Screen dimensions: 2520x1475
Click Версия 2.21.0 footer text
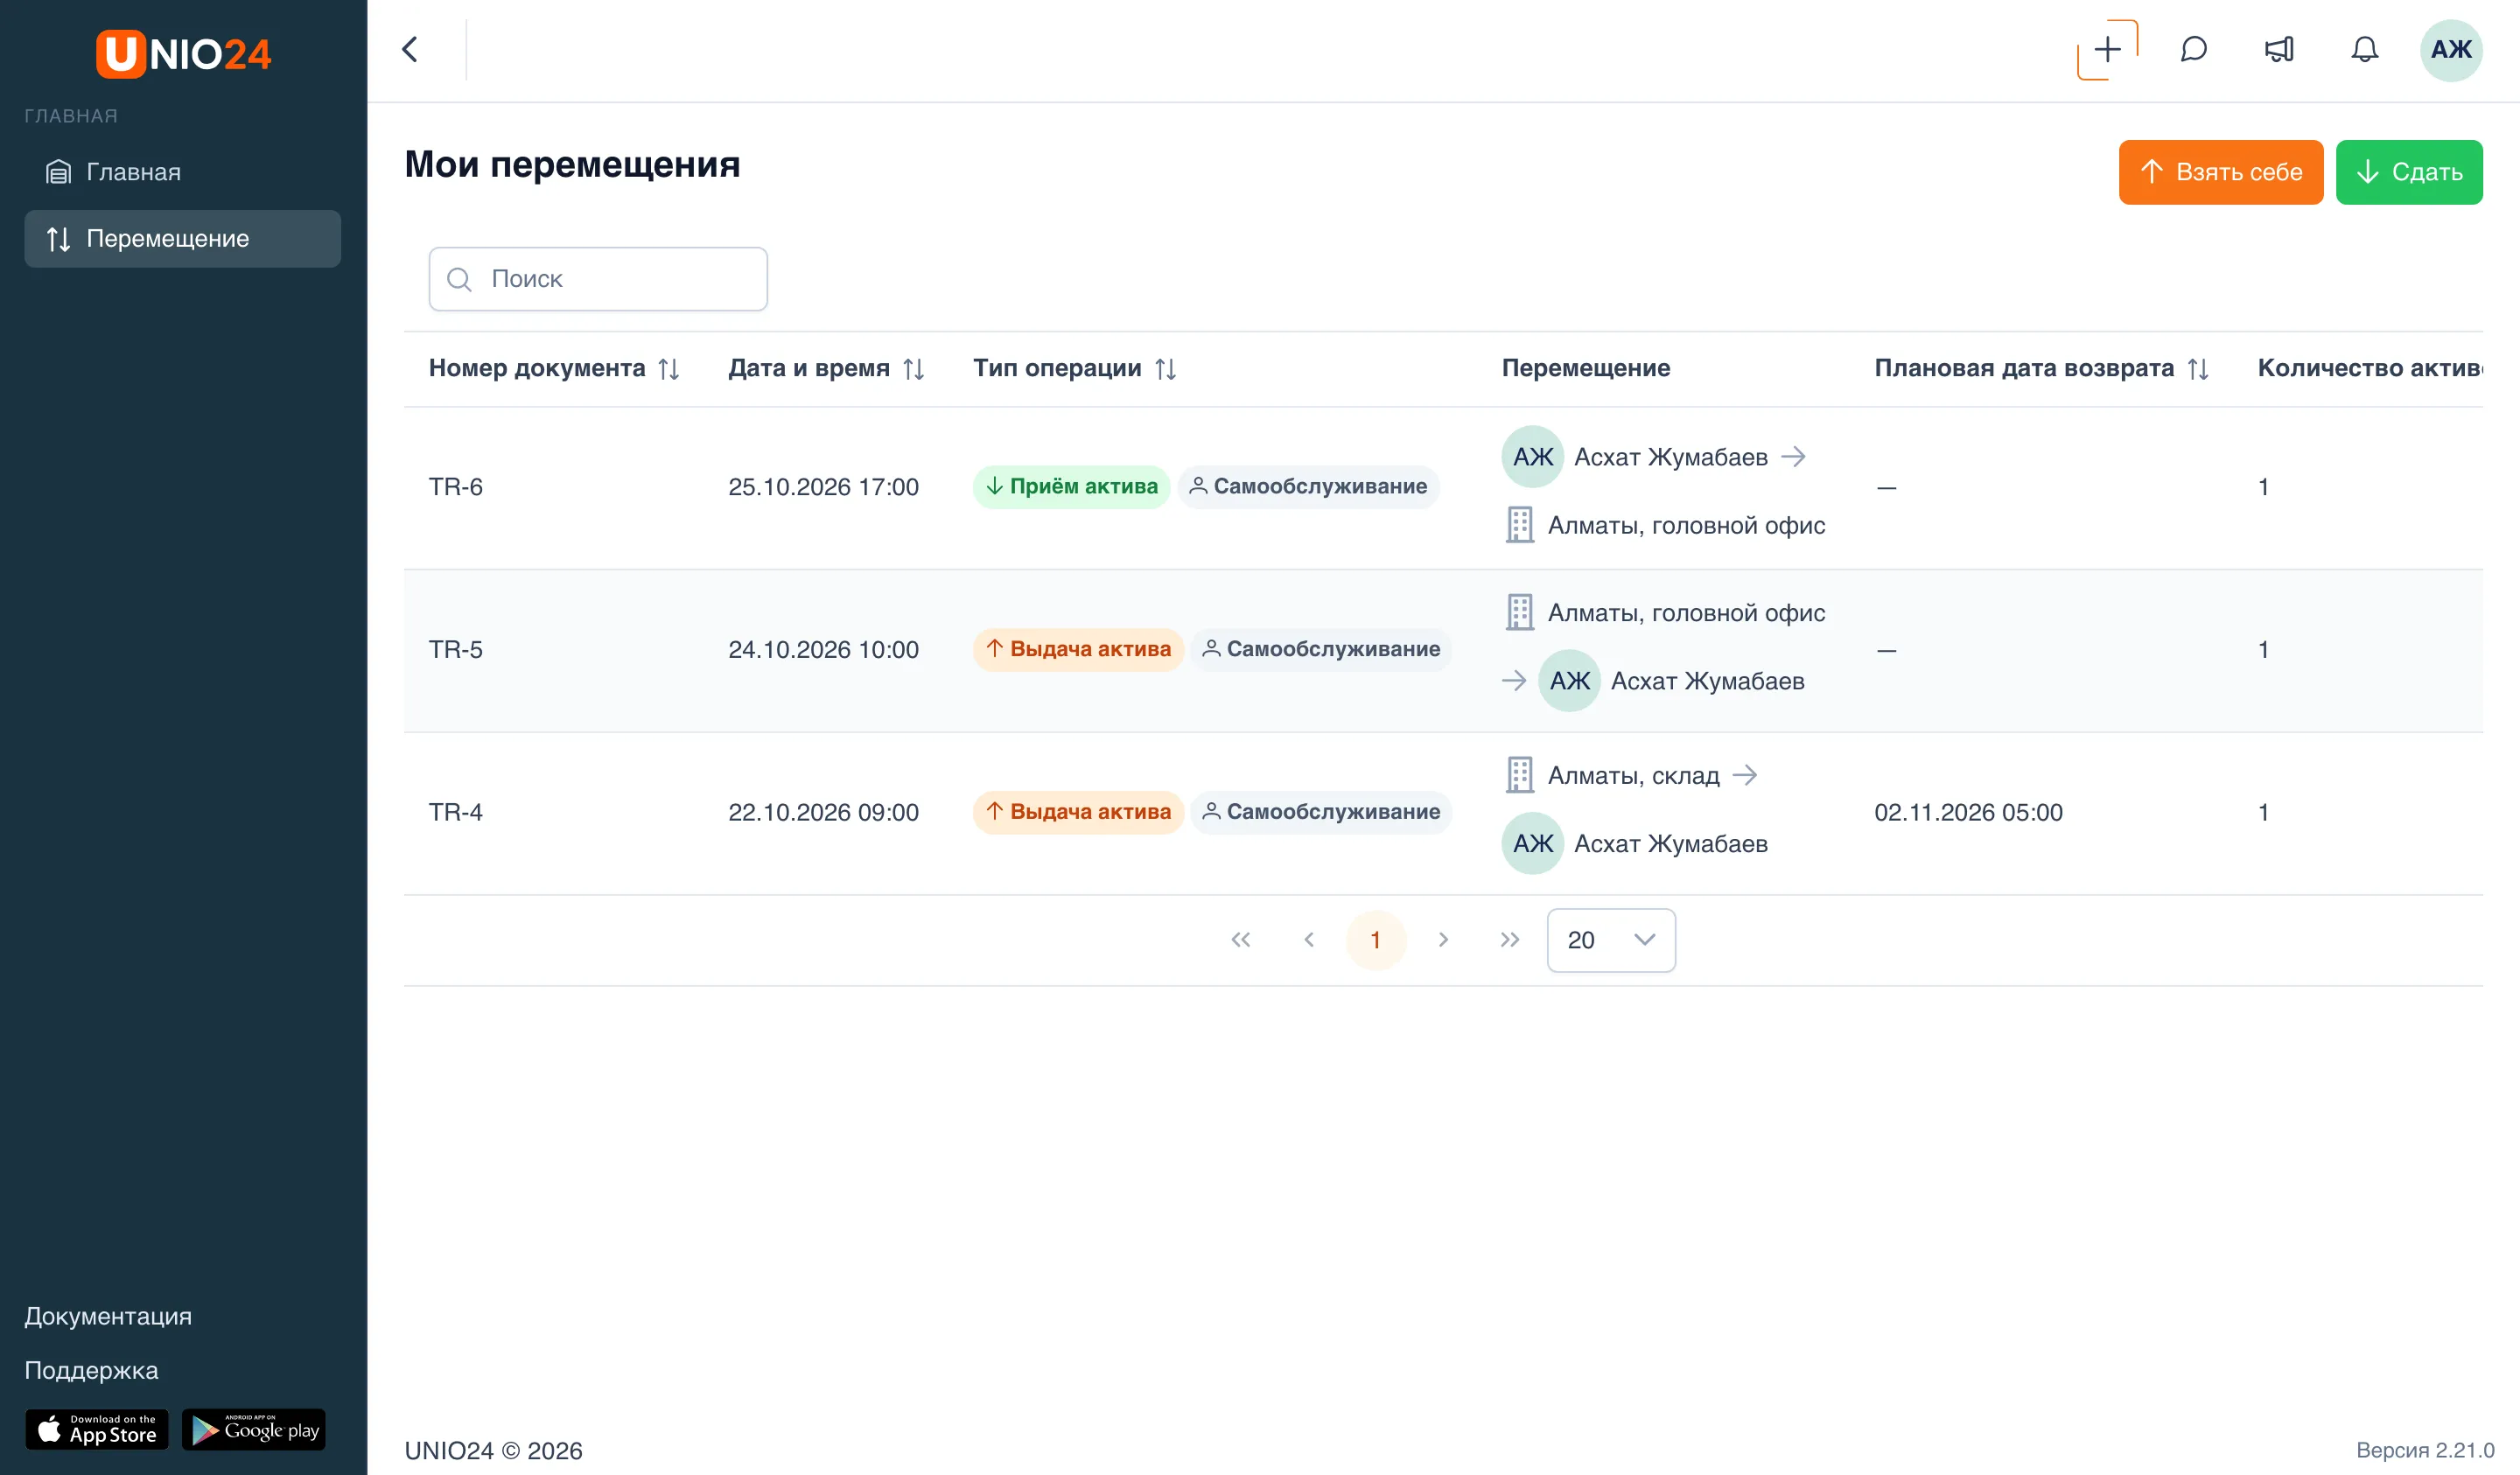[2425, 1450]
